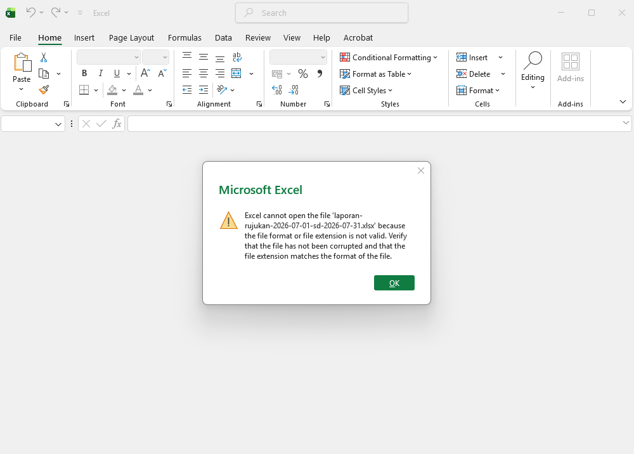The width and height of the screenshot is (634, 454).
Task: Click the formula bar input field
Action: point(379,124)
